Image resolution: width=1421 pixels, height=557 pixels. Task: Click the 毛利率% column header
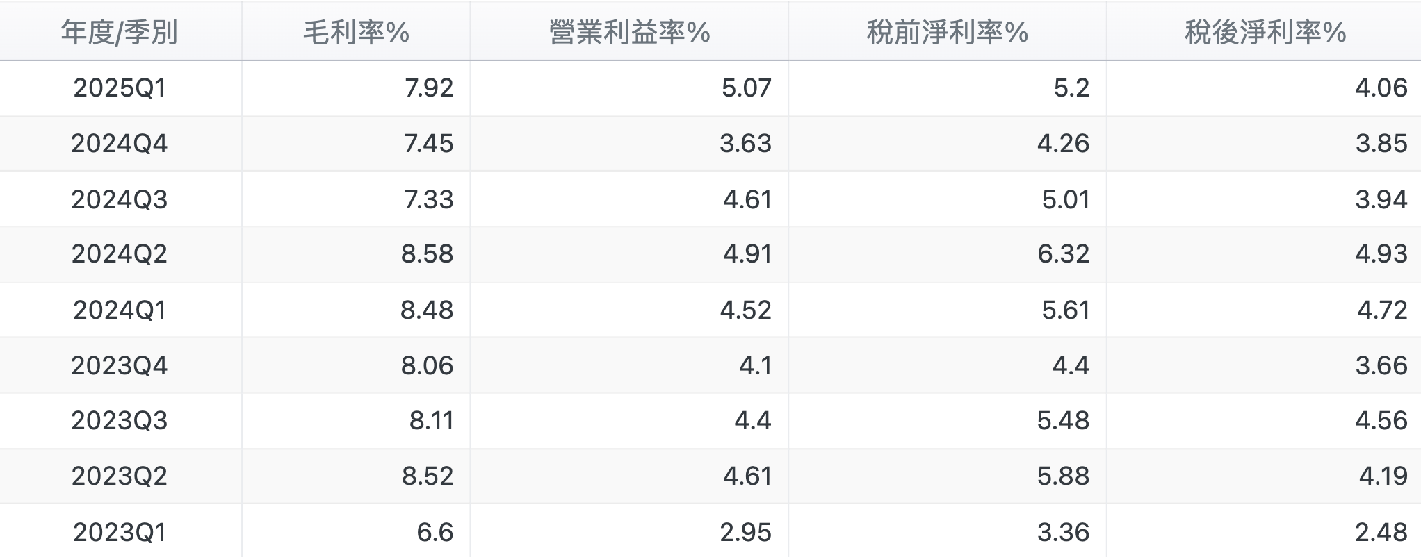click(356, 32)
